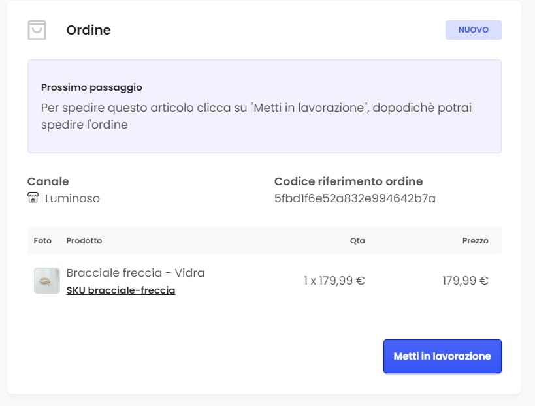Viewport: 535px width, 406px height.
Task: Click the Prodotto column header
Action: (84, 240)
